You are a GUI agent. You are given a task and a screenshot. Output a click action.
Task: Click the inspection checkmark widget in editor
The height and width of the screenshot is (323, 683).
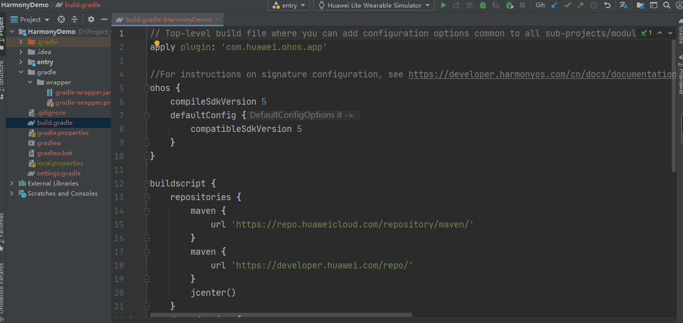pos(647,33)
